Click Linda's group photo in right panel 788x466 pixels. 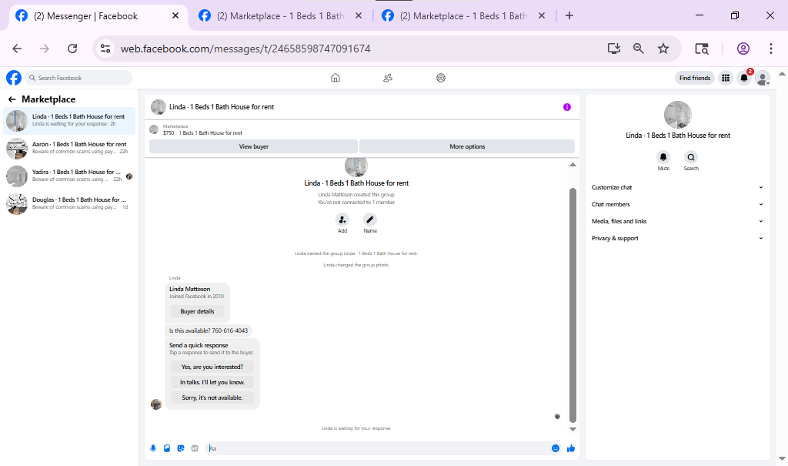[x=677, y=115]
